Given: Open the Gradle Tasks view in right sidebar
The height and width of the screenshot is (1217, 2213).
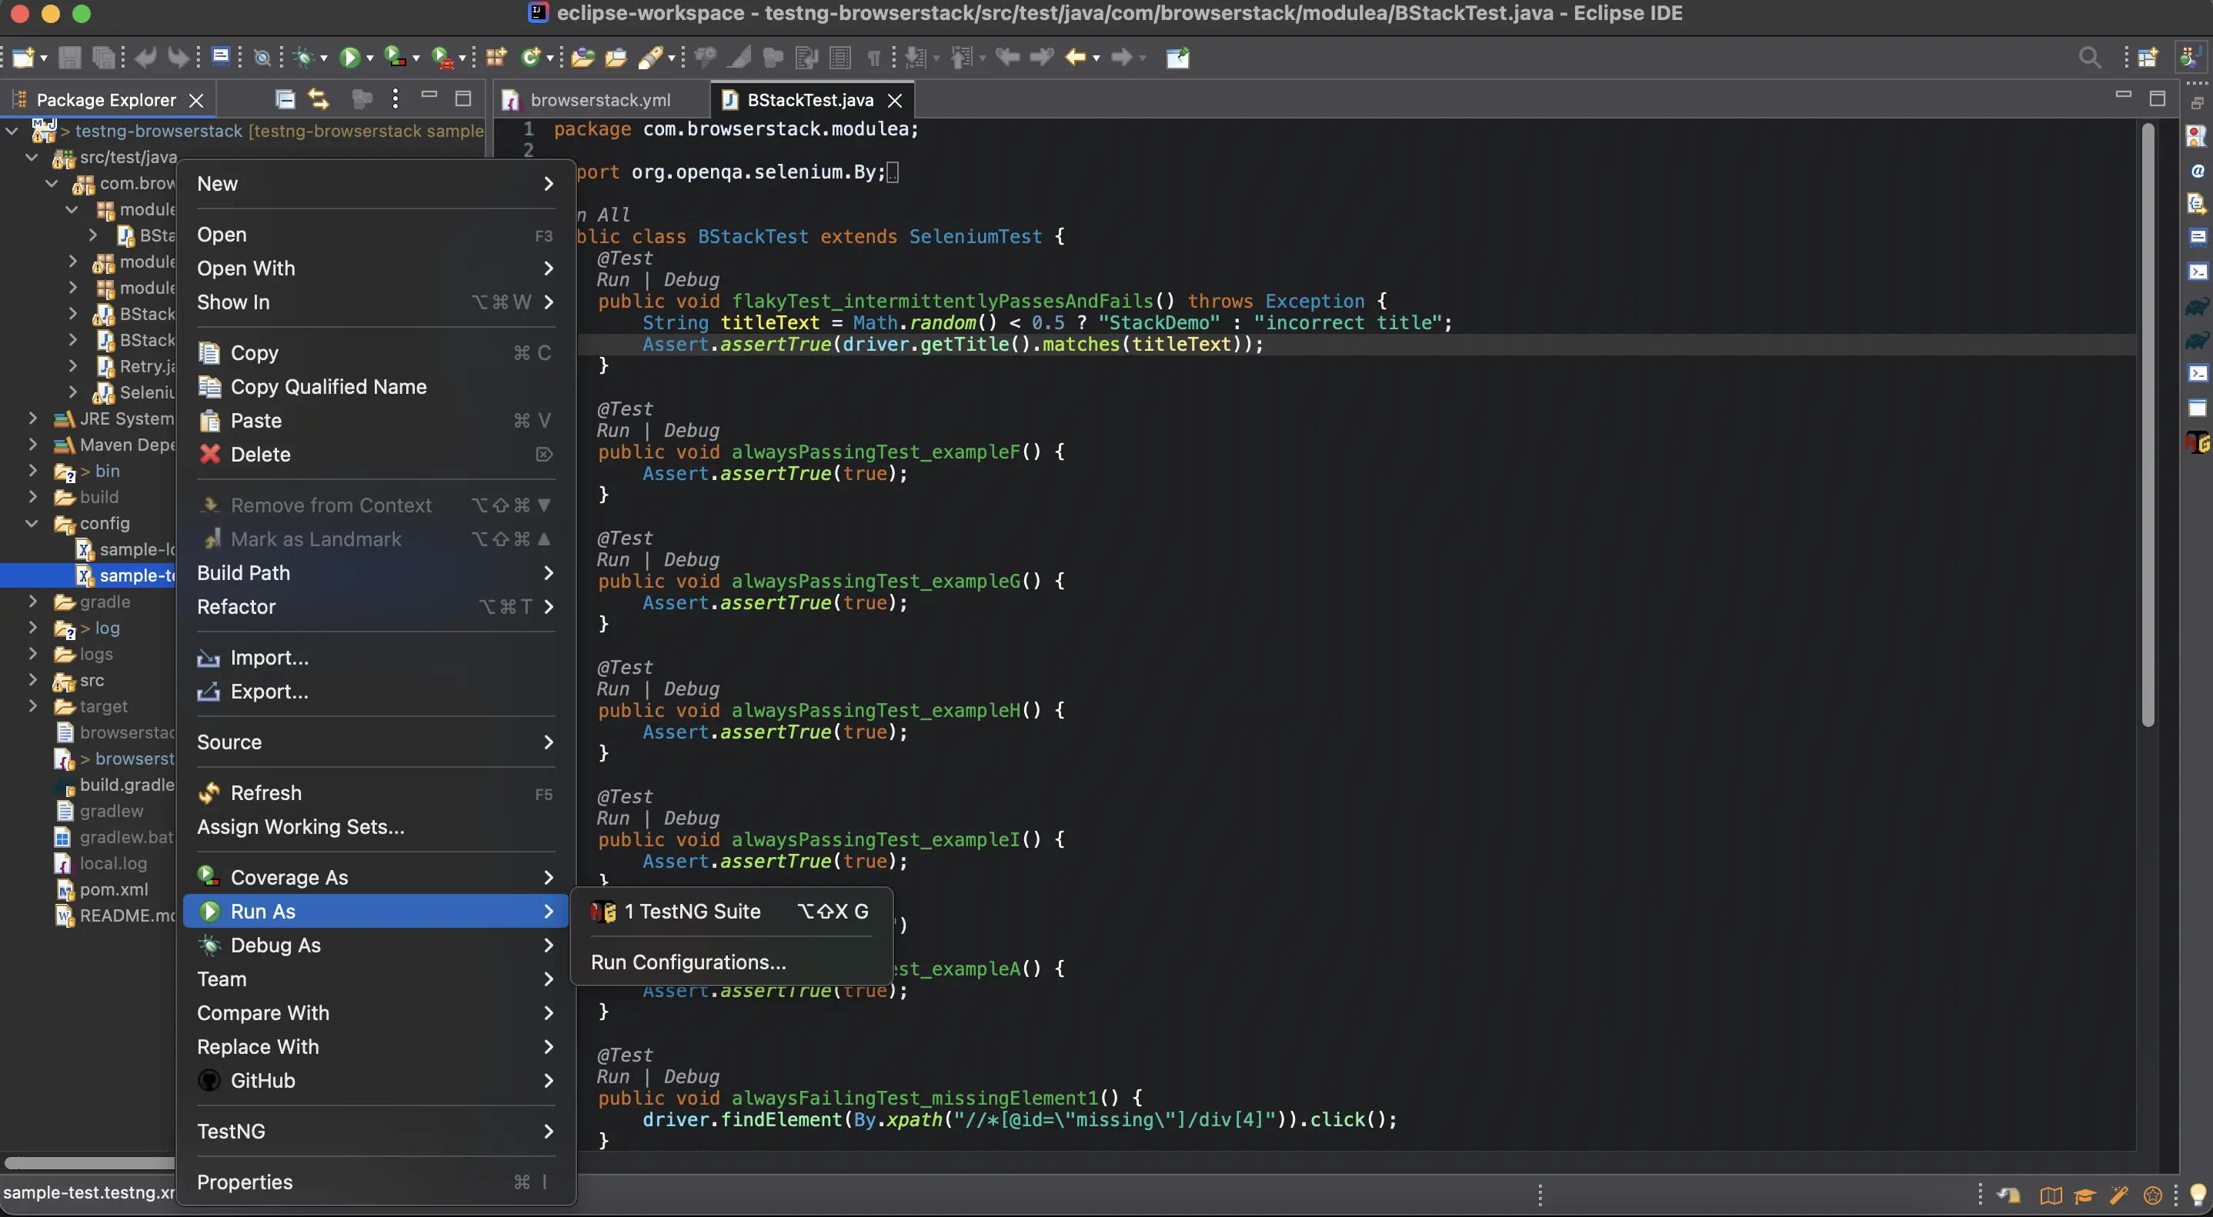Looking at the screenshot, I should tap(2198, 308).
